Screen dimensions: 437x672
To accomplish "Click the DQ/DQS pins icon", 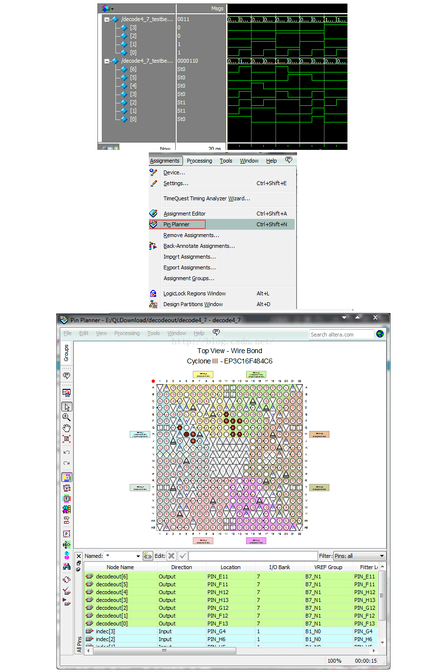I will pos(67,520).
